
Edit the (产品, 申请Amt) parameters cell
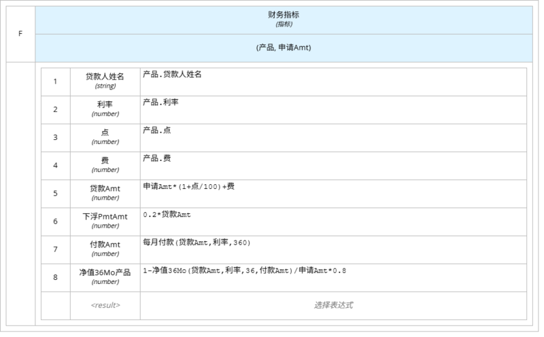click(284, 48)
